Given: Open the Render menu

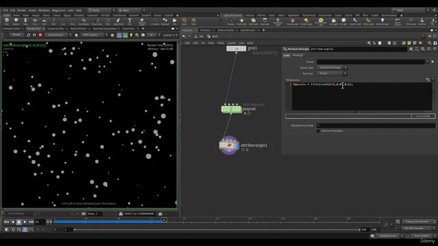Looking at the screenshot, I should [x=21, y=10].
